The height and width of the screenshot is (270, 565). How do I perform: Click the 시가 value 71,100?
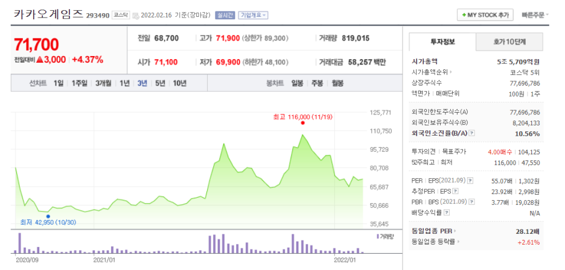(x=166, y=62)
